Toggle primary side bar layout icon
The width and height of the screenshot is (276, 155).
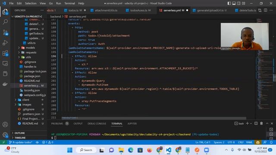pyautogui.click(x=229, y=3)
